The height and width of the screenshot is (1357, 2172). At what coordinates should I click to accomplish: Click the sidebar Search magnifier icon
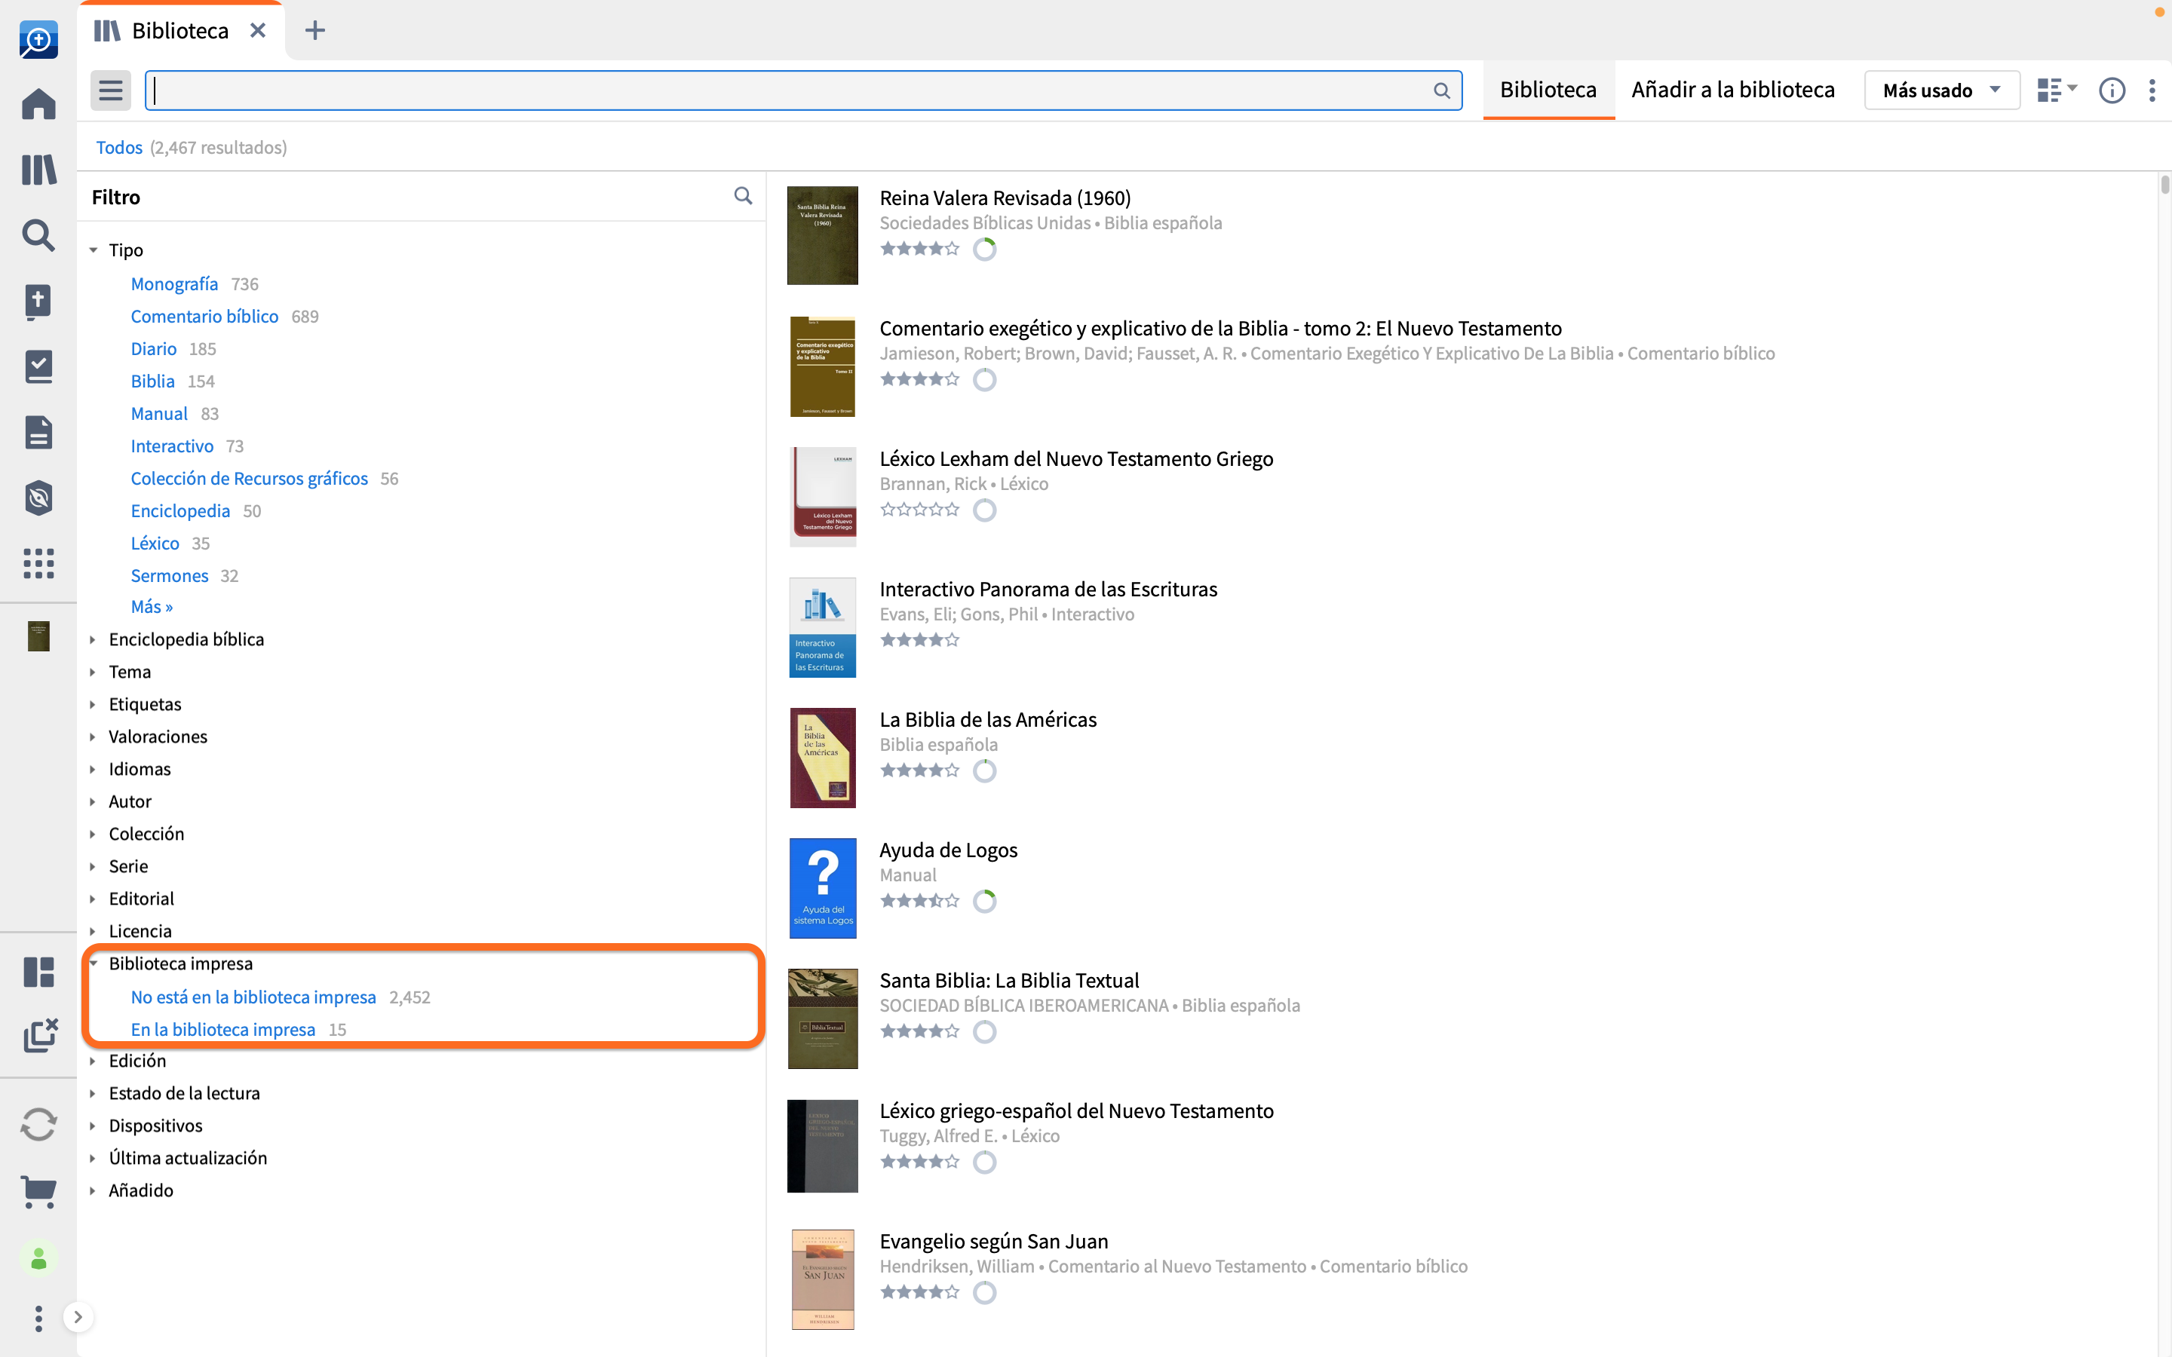point(38,235)
